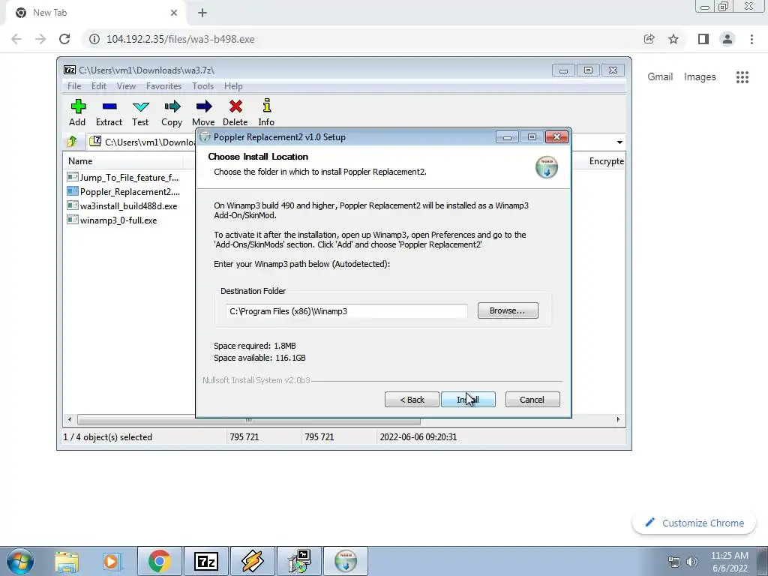
Task: Open a new Chrome tab
Action: click(202, 13)
